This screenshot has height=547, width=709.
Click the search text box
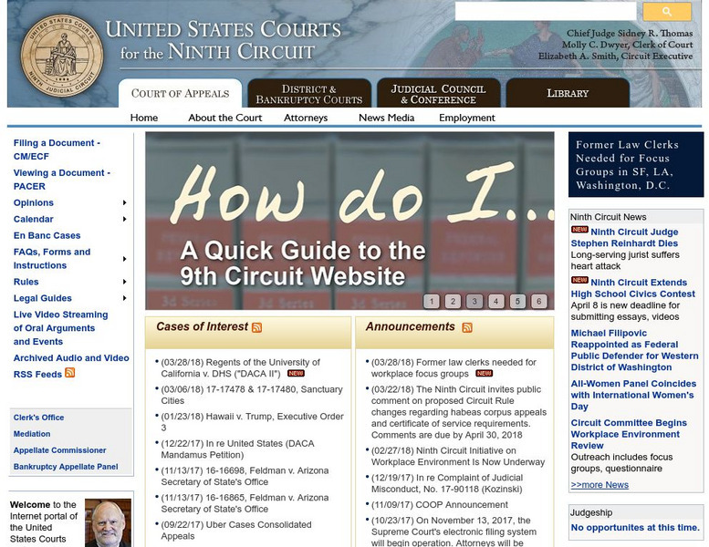pyautogui.click(x=546, y=12)
